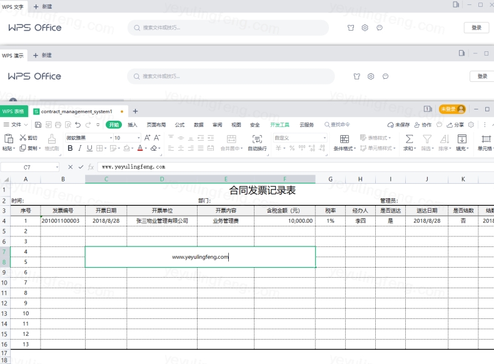Screen dimensions: 494x364
Task: Confirm the cell entry with checkmark icon
Action: [81, 167]
